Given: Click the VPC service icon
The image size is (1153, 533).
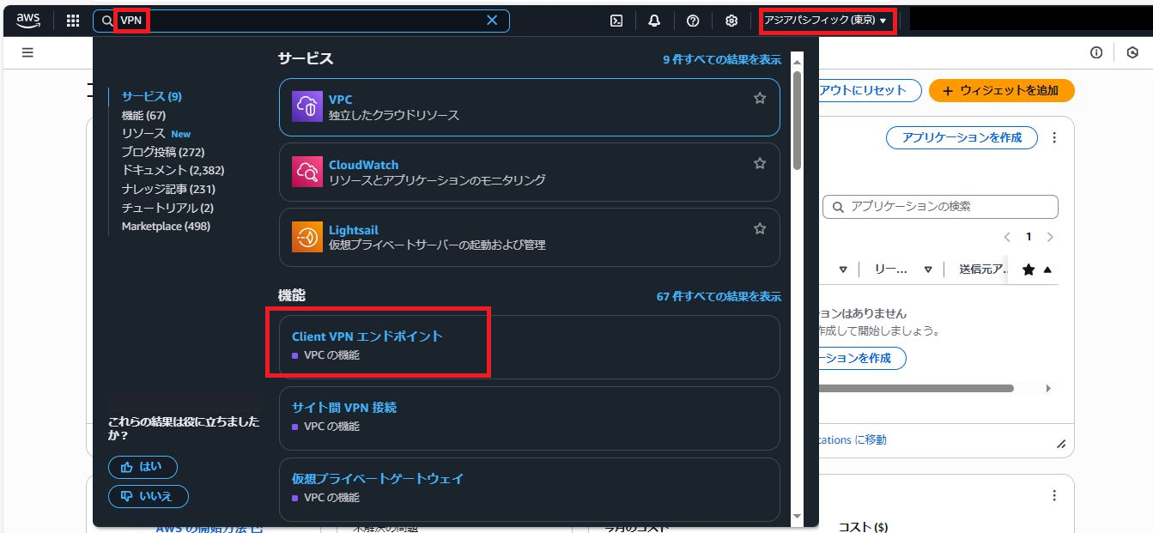Looking at the screenshot, I should 307,106.
